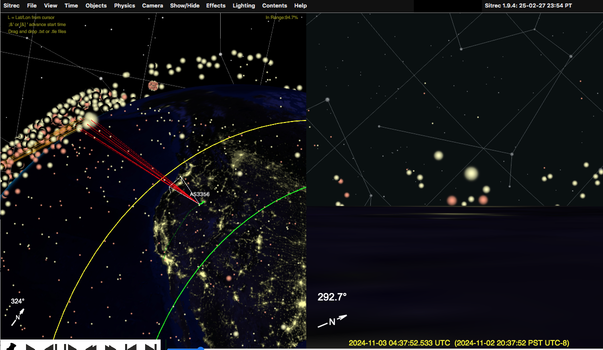Open the Show/Hide menu

tap(185, 5)
